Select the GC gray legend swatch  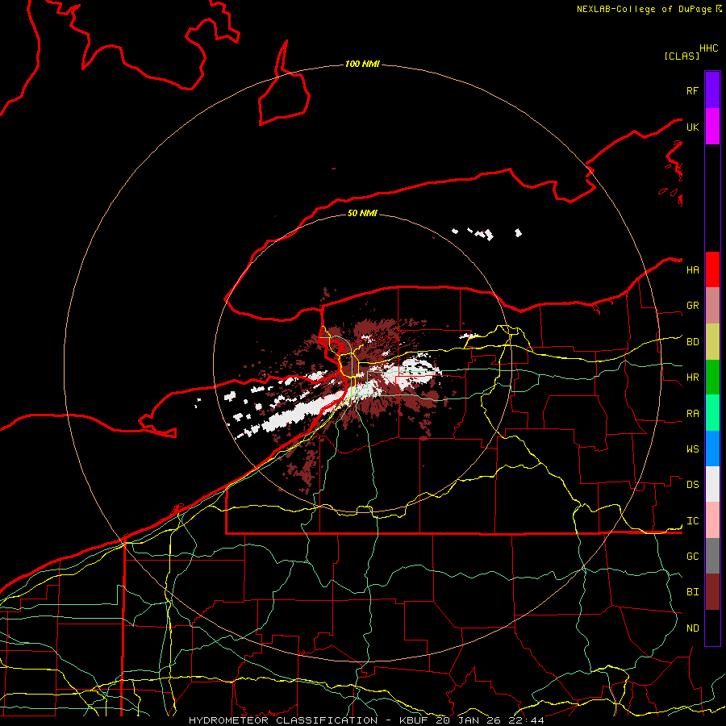[x=712, y=556]
